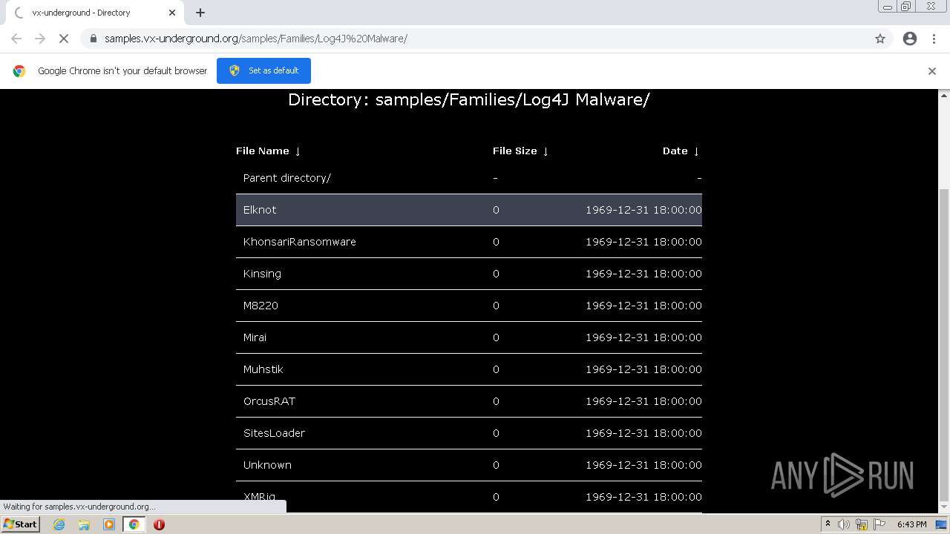Click scrollbar up arrow
Screen dimensions: 950x534
944,95
